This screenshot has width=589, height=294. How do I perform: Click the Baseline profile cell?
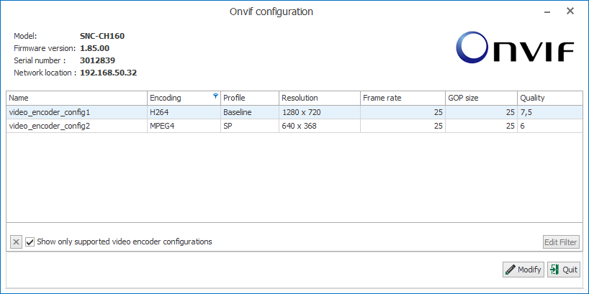tap(250, 112)
